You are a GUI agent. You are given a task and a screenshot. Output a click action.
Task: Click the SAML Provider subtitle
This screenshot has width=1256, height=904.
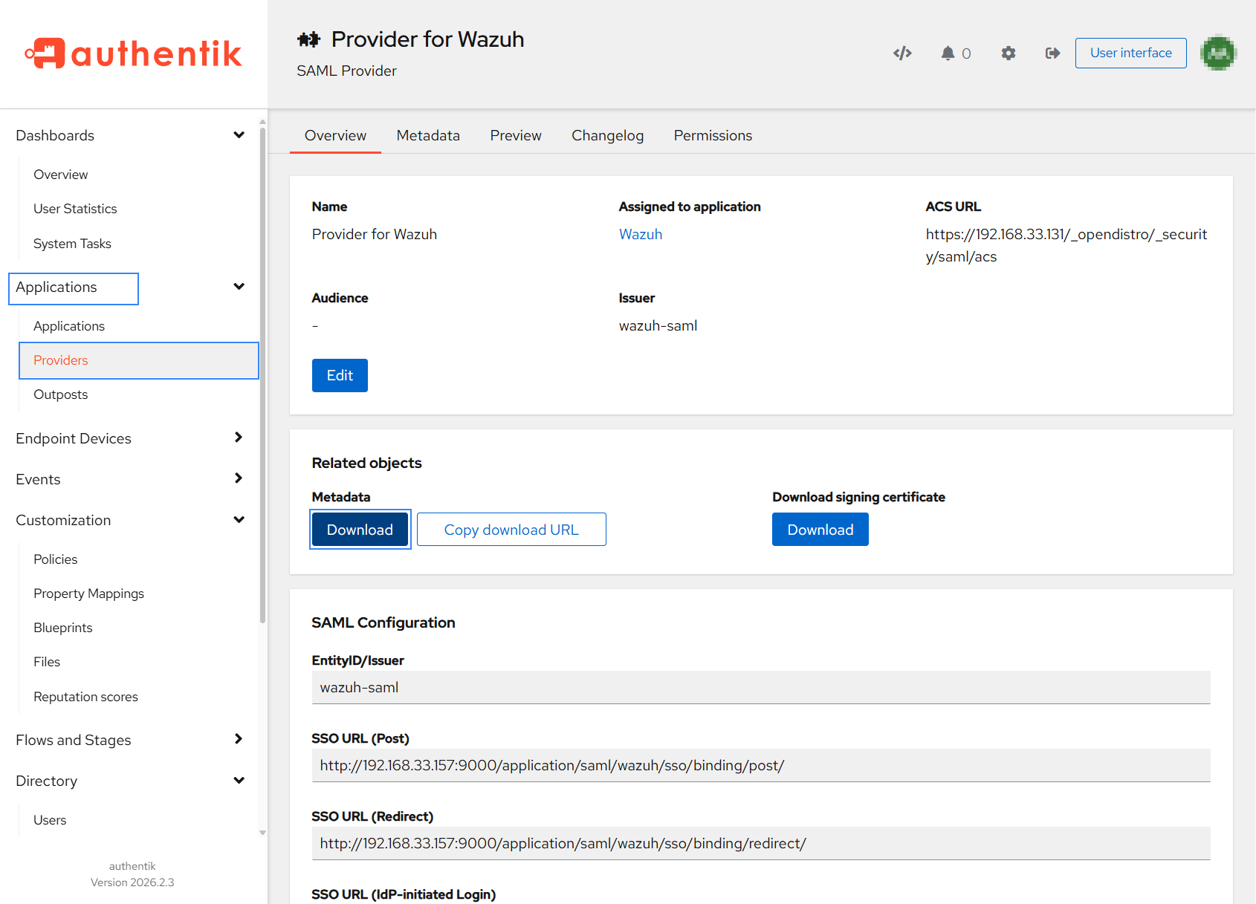coord(346,71)
